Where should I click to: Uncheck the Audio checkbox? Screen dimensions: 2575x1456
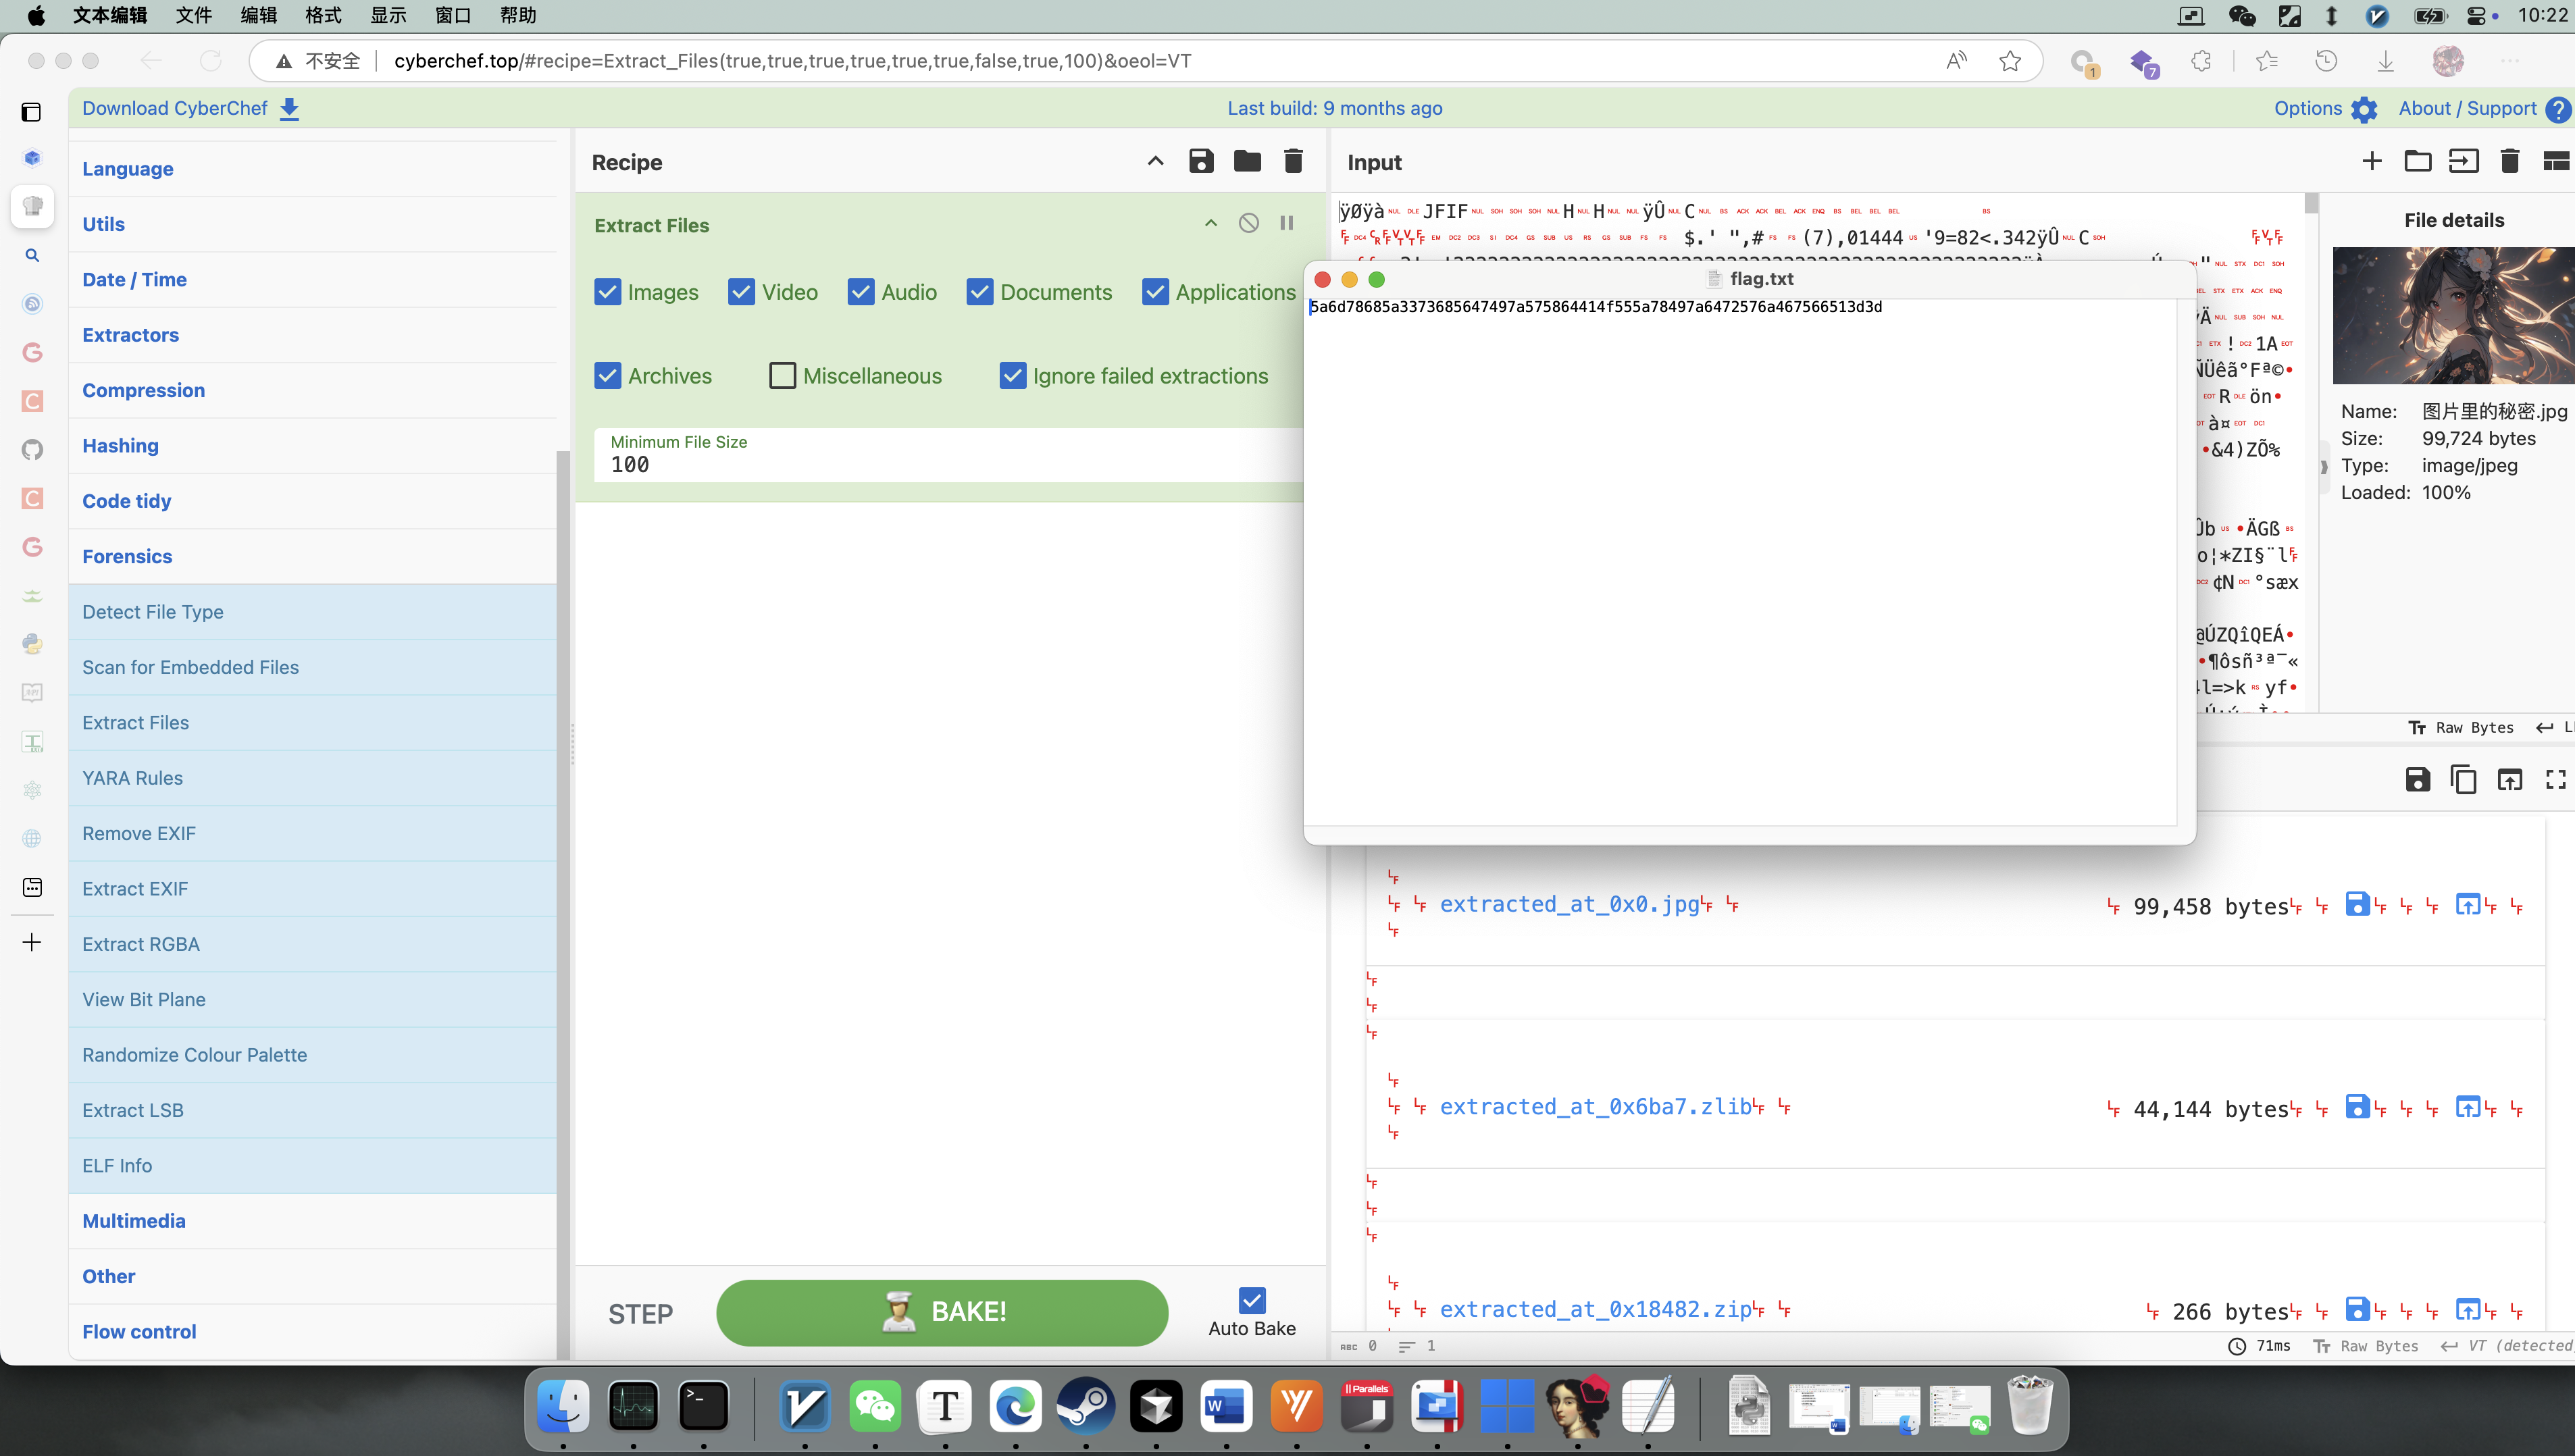click(x=861, y=292)
